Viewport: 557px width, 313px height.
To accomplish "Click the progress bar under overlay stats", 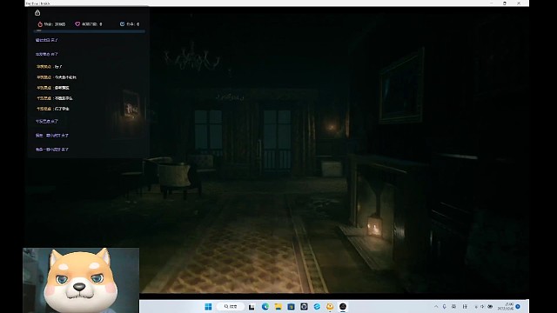I will click(89, 31).
